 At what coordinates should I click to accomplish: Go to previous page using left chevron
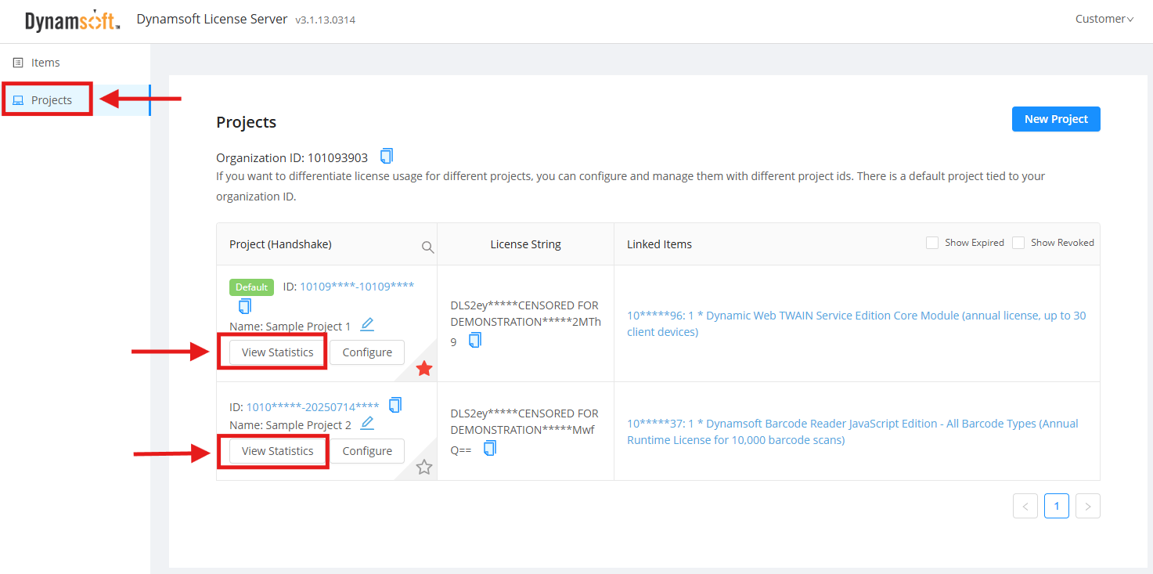[x=1025, y=506]
